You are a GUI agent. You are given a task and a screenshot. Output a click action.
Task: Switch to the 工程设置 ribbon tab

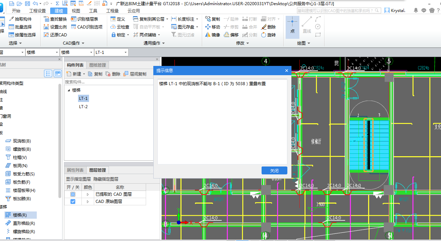(37, 11)
